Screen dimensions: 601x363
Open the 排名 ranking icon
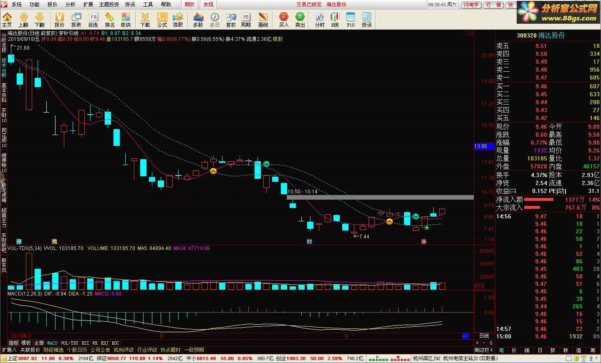point(110,20)
